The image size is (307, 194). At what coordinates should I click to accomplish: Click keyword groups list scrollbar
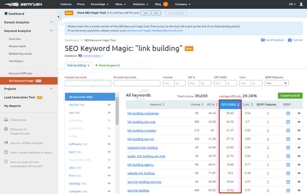[x=117, y=110]
